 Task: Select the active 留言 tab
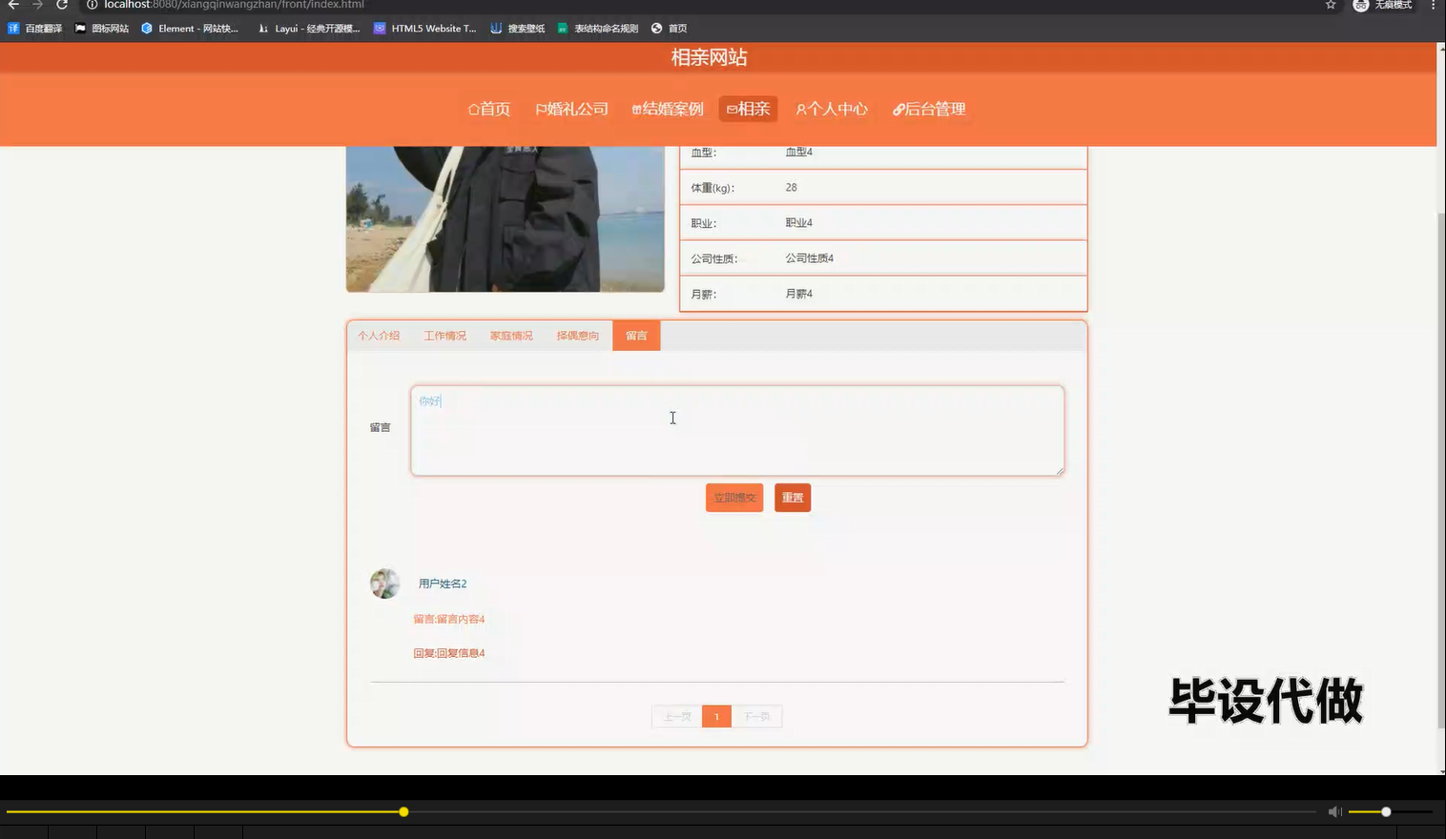636,336
